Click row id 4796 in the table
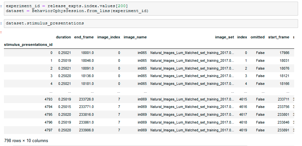Screen dimensions: 302x146 pyautogui.click(x=48, y=122)
